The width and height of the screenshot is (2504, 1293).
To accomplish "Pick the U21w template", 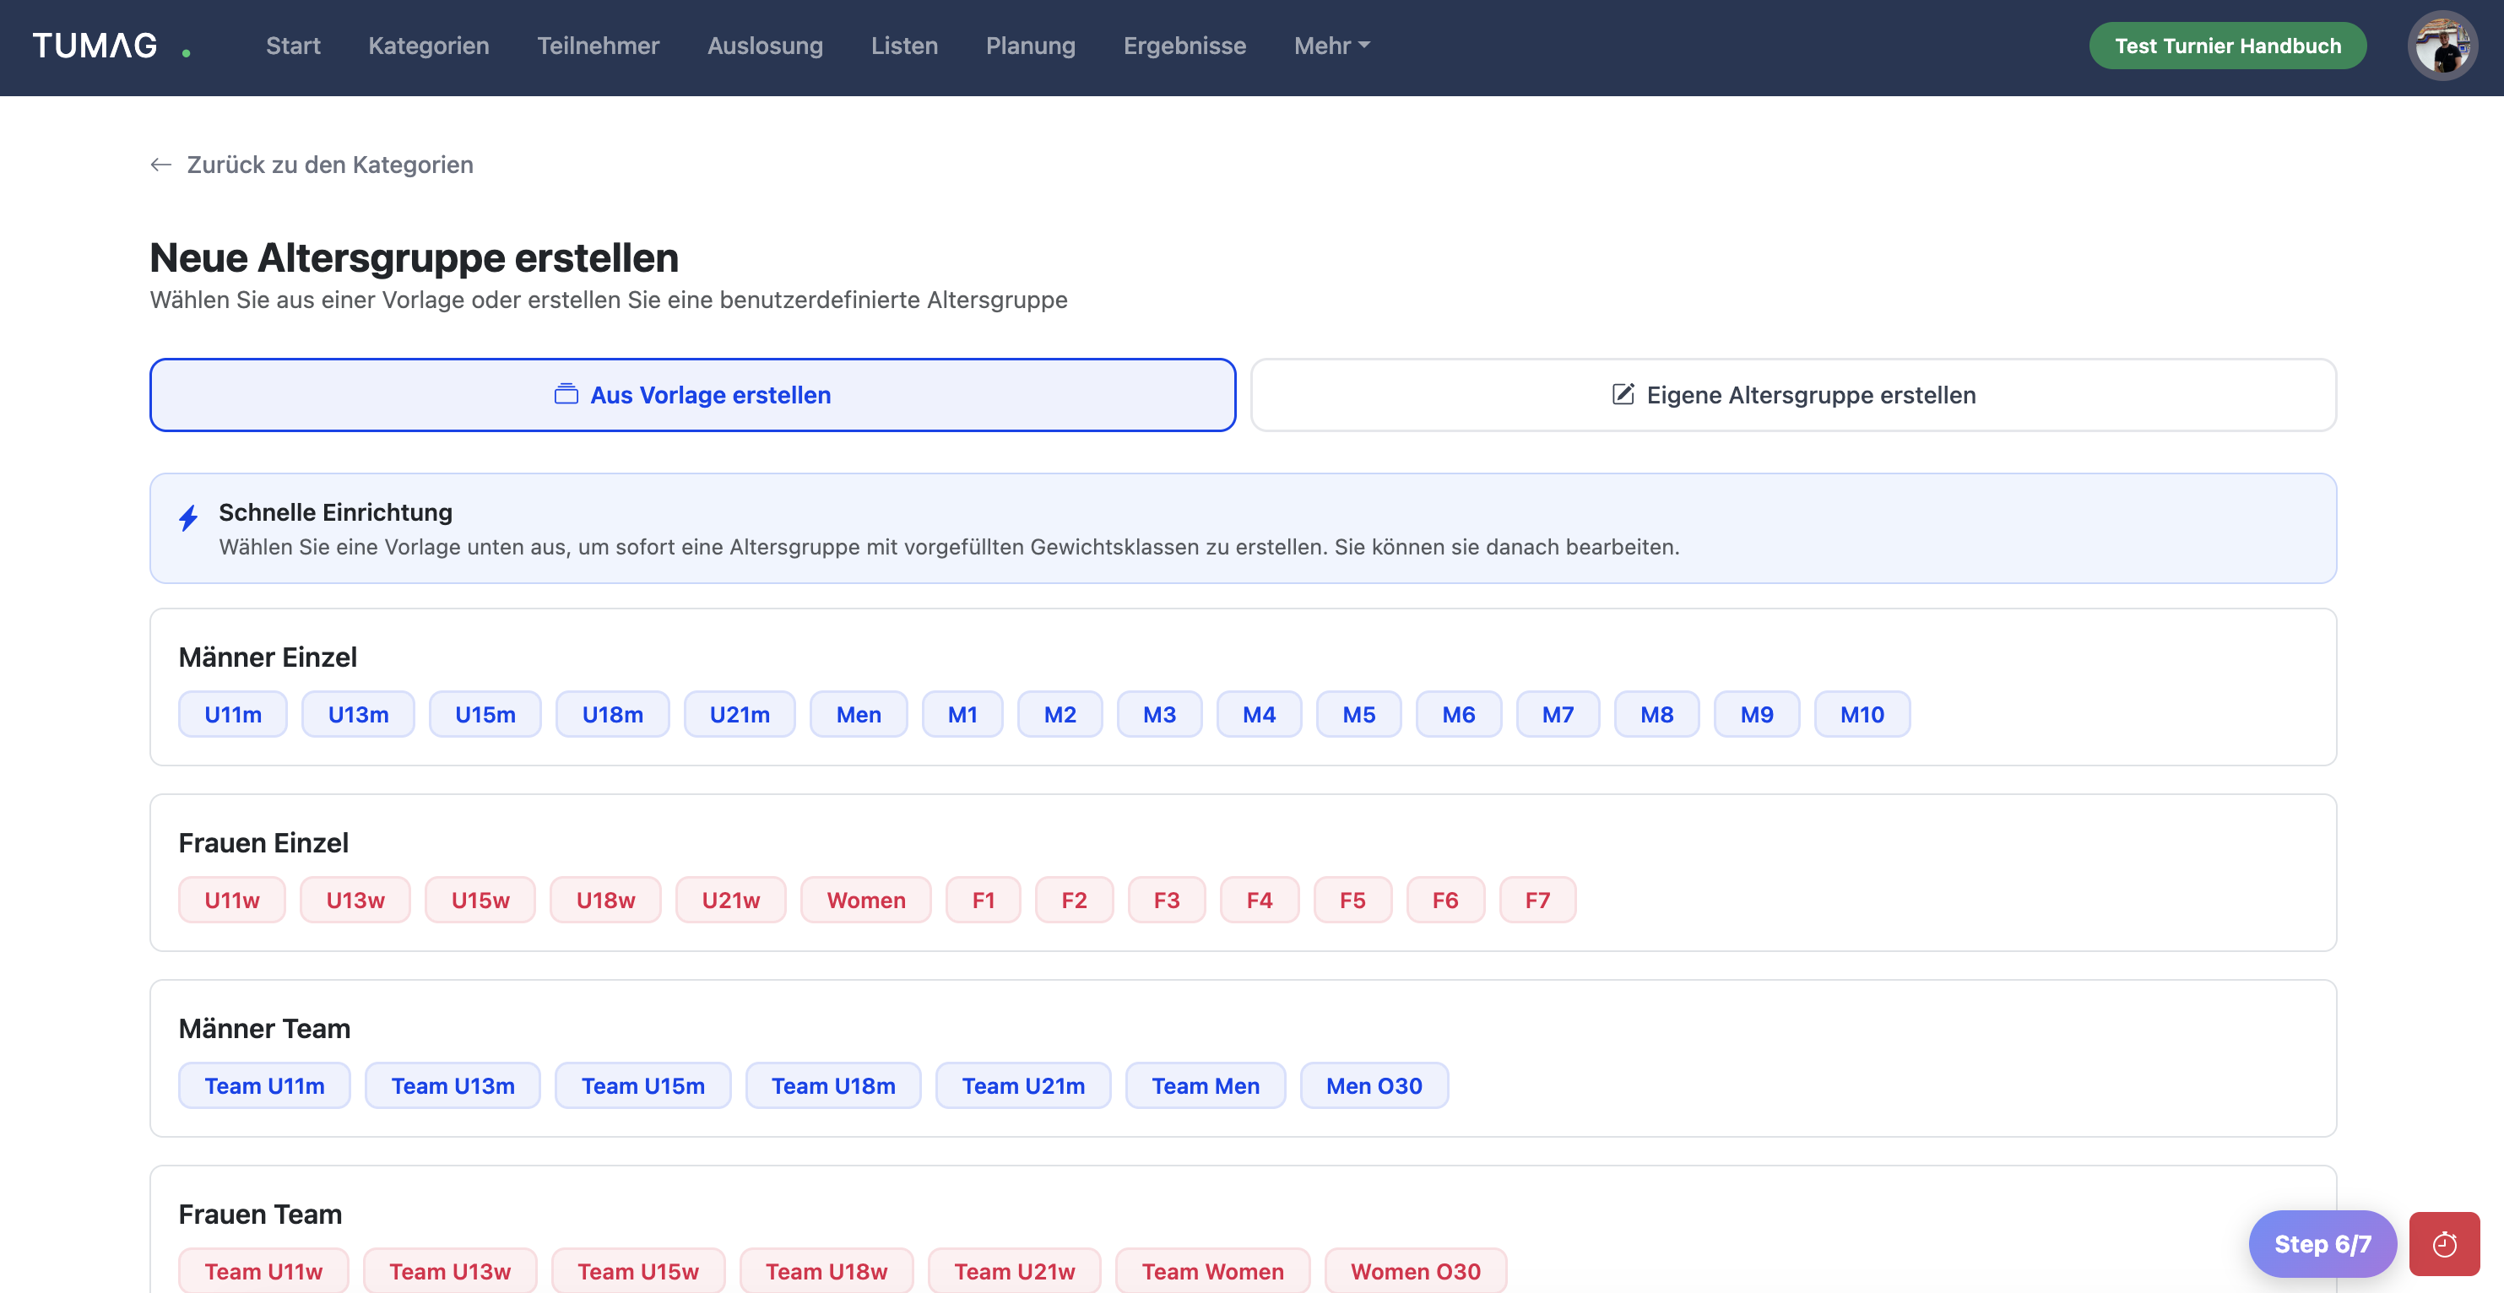I will pos(731,900).
